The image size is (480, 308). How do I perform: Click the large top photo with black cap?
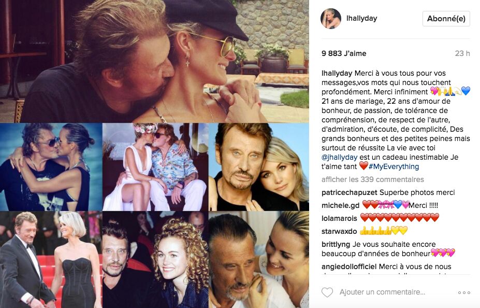(154, 61)
